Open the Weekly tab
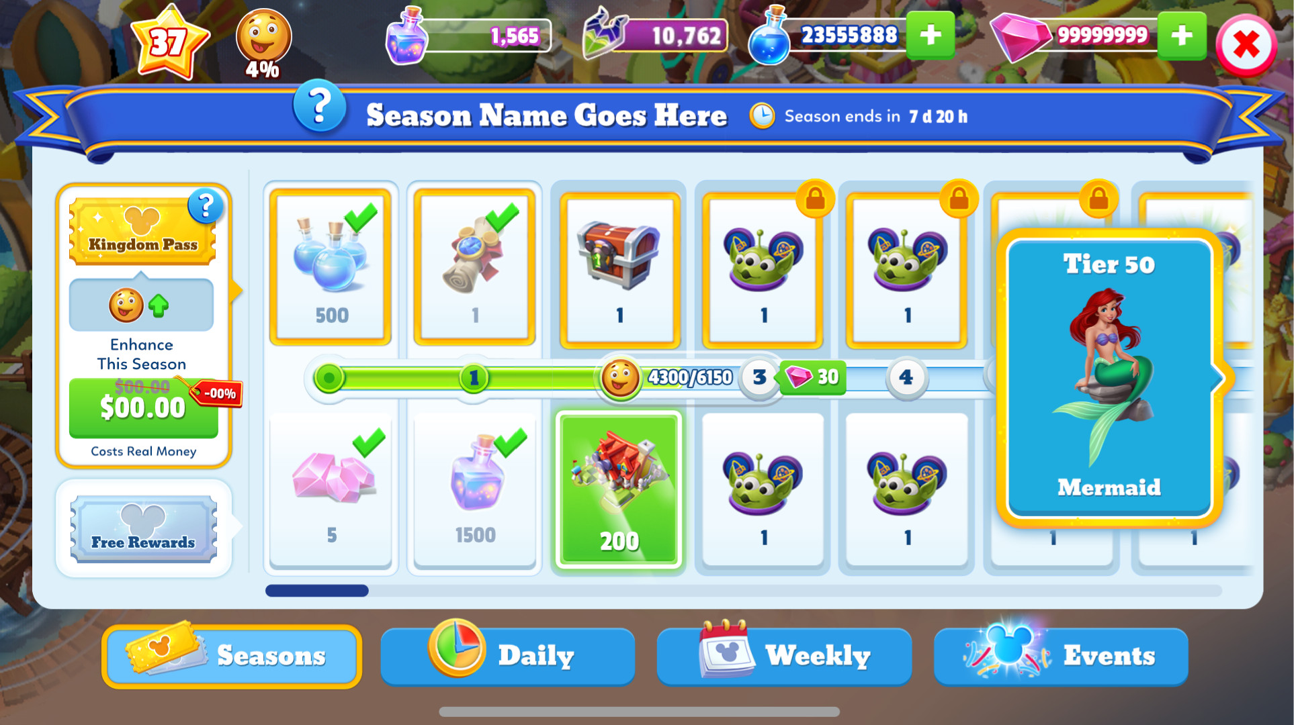The image size is (1294, 725). (785, 656)
